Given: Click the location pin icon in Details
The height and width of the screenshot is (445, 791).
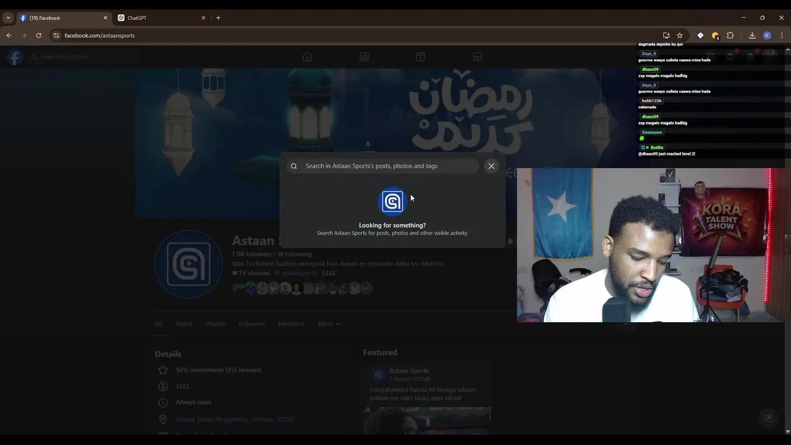Looking at the screenshot, I should 163,419.
